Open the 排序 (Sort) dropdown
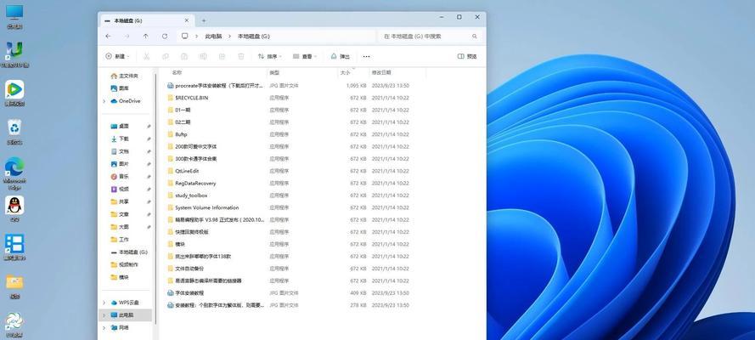Image resolution: width=755 pixels, height=340 pixels. [270, 56]
